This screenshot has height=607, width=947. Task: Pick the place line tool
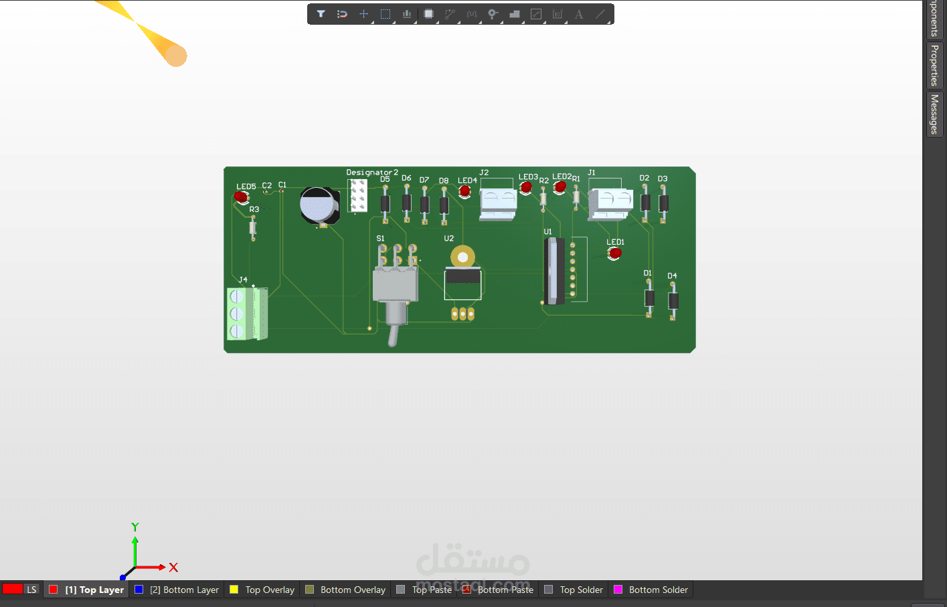600,14
